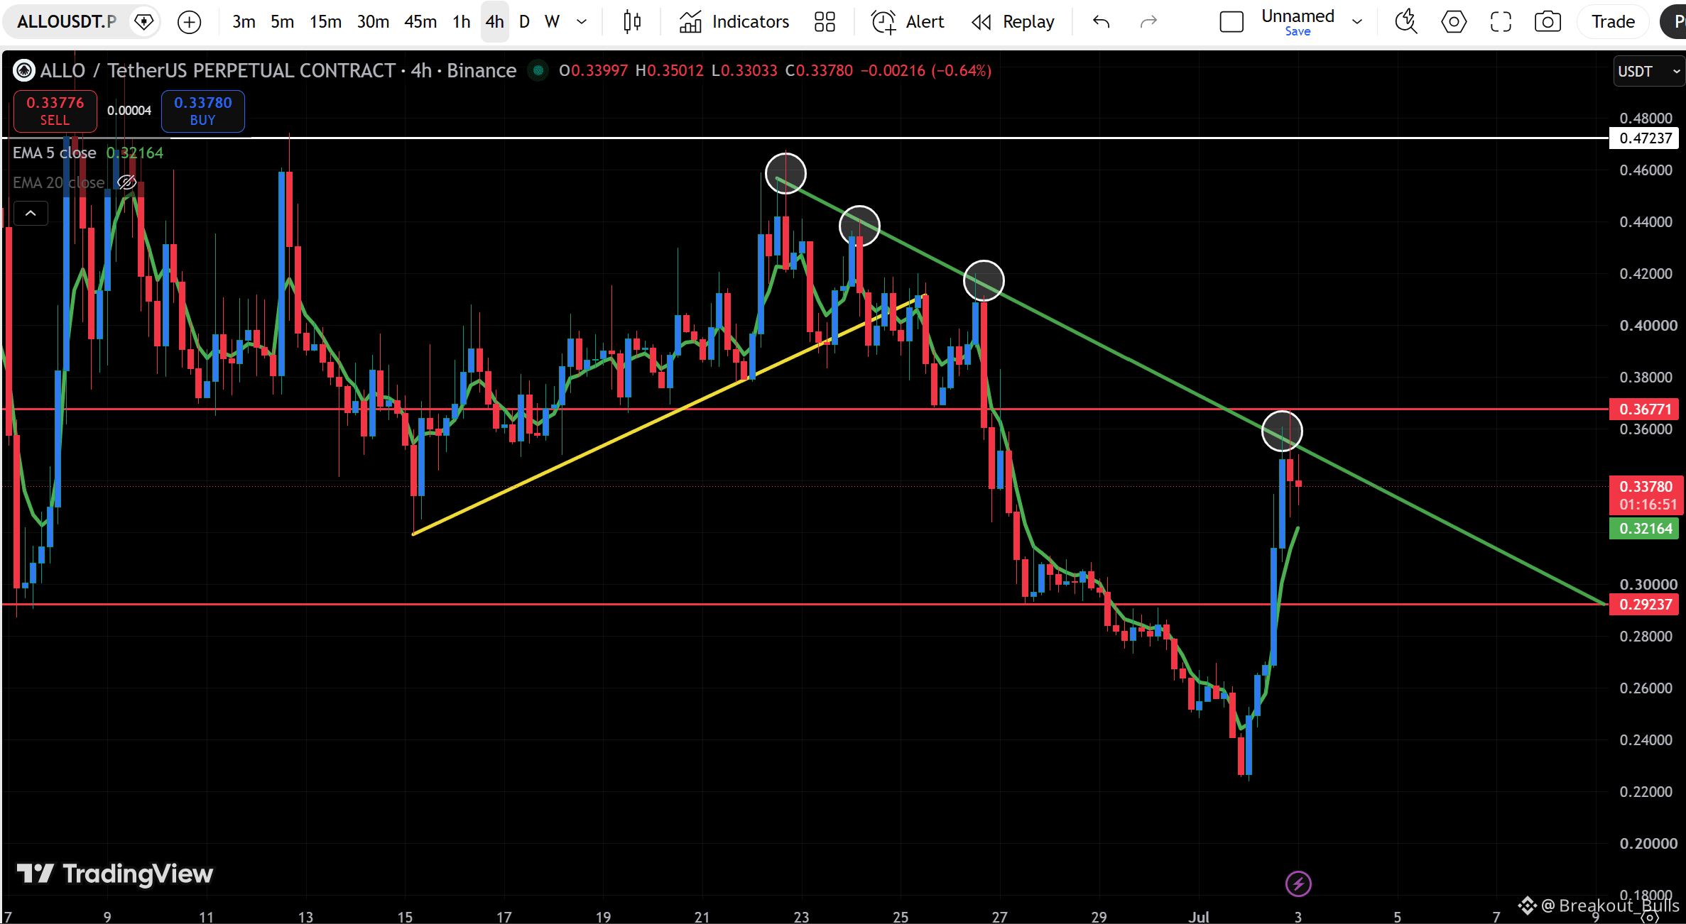Expand the timeframe list chevron
Image resolution: width=1686 pixels, height=924 pixels.
click(x=582, y=22)
